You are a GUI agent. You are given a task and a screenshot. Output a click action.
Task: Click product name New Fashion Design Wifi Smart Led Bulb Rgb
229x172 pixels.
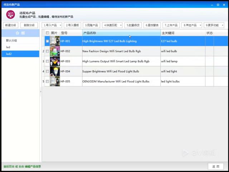111,51
